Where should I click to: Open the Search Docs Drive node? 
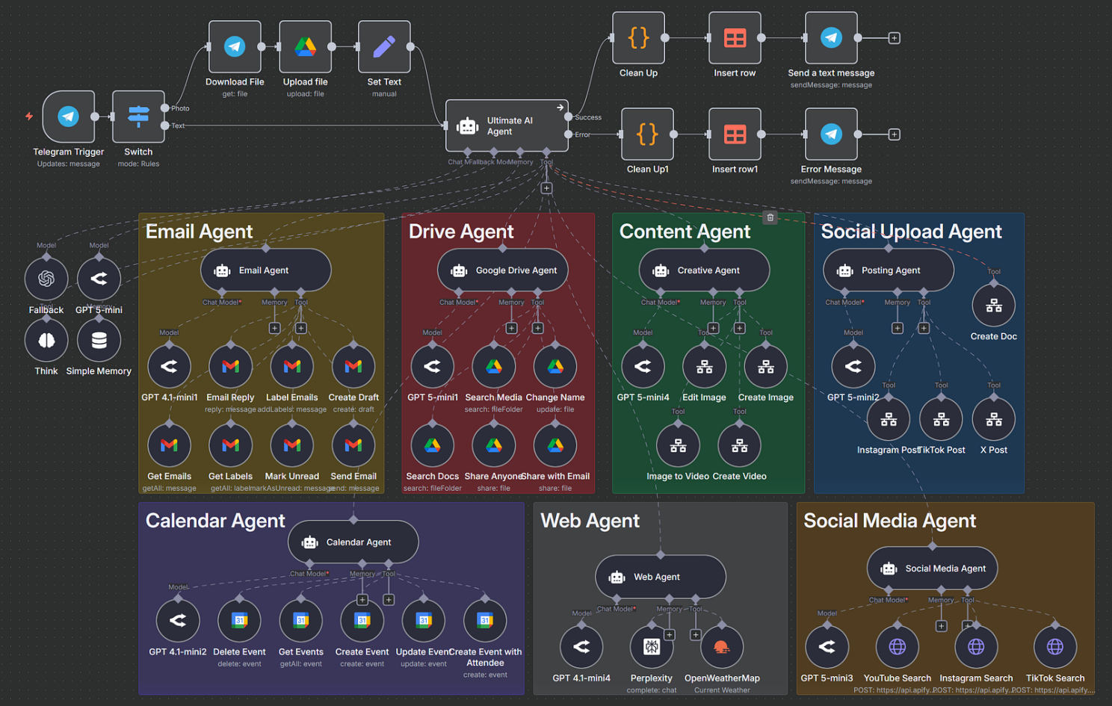click(x=433, y=445)
